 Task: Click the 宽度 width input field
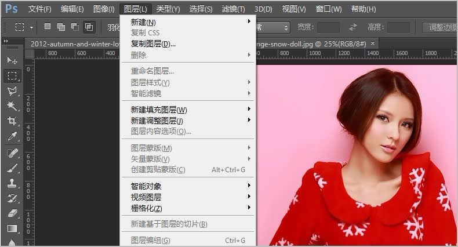pos(328,27)
